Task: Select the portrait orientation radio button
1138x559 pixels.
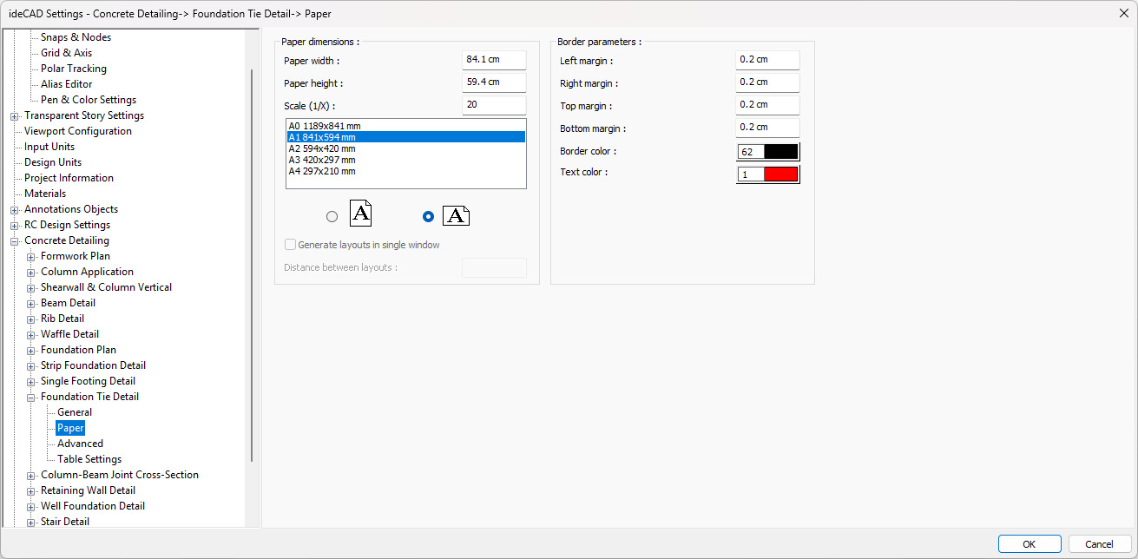Action: click(332, 217)
